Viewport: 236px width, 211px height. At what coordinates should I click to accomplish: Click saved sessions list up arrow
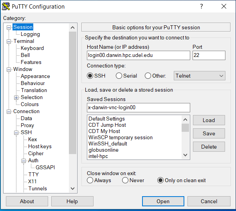pos(186,119)
